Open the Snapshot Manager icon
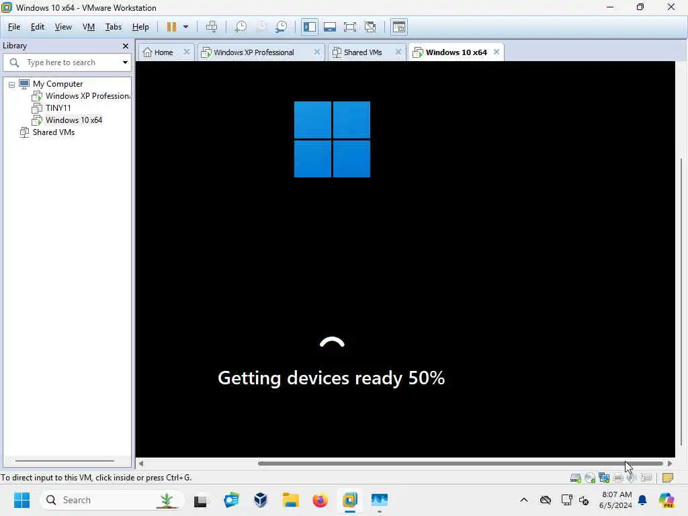The width and height of the screenshot is (688, 516). (282, 27)
